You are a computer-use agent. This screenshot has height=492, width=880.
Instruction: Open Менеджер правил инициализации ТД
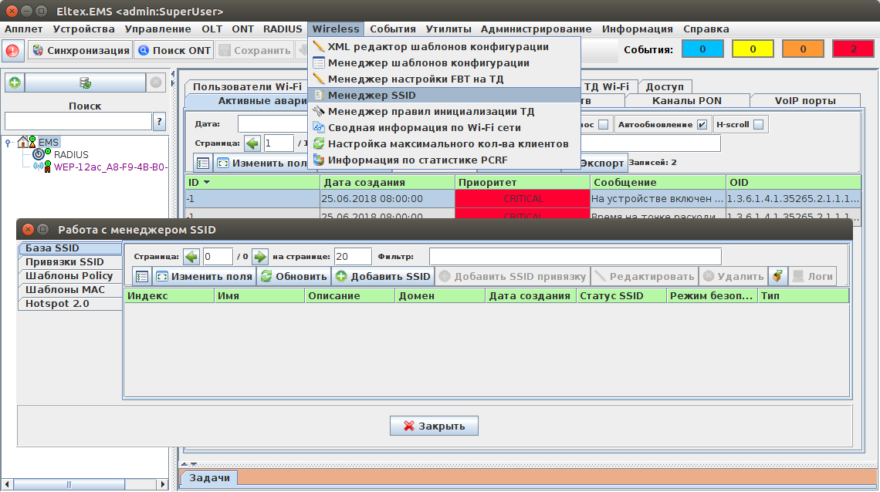(444, 112)
